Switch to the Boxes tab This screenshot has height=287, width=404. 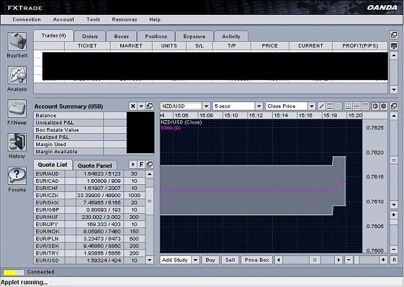point(122,36)
